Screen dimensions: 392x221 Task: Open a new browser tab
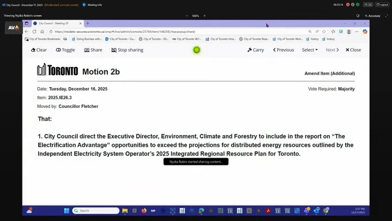(x=88, y=23)
